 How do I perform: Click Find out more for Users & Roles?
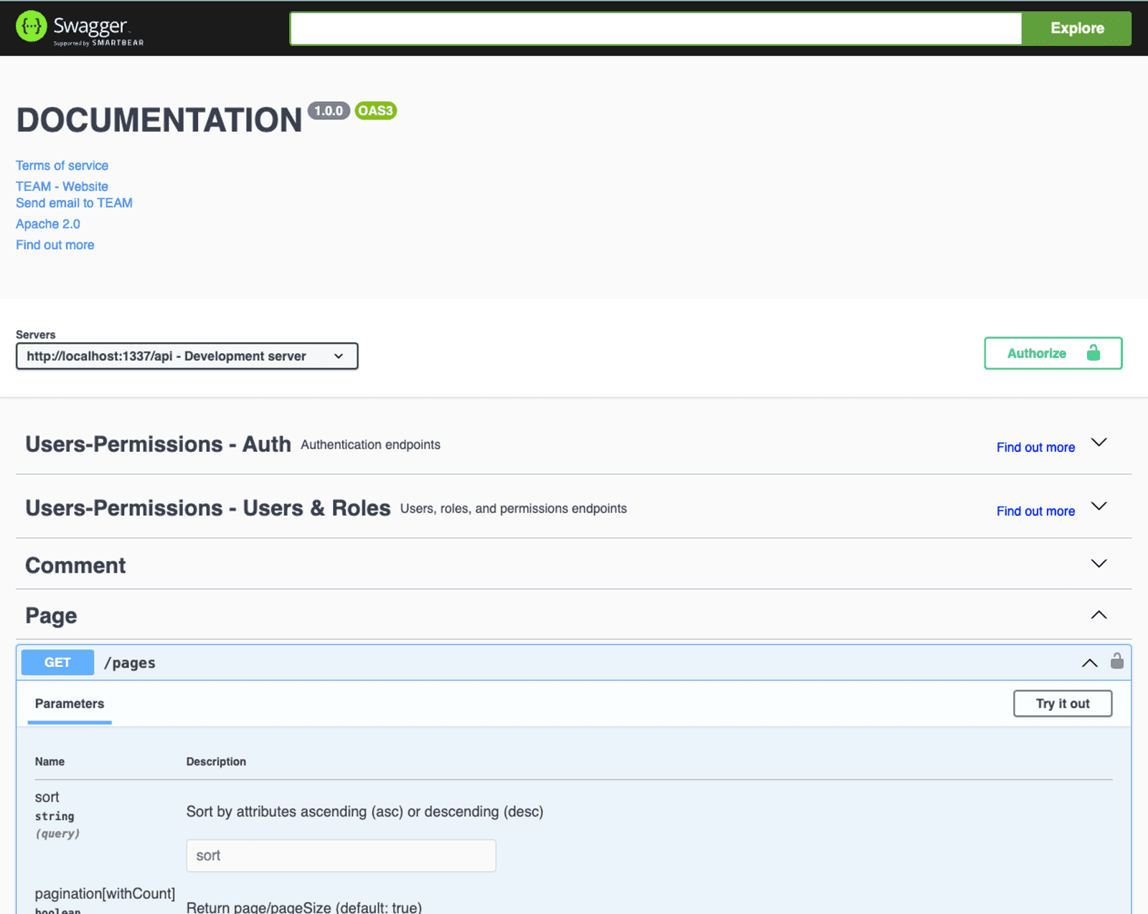pos(1035,512)
